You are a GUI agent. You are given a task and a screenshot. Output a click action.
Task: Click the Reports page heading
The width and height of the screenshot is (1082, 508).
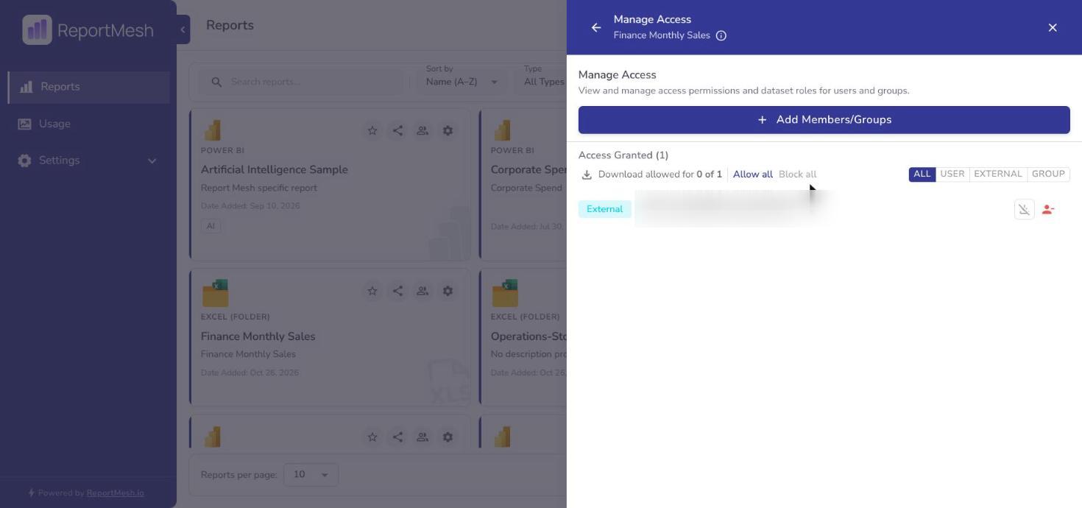click(x=230, y=25)
